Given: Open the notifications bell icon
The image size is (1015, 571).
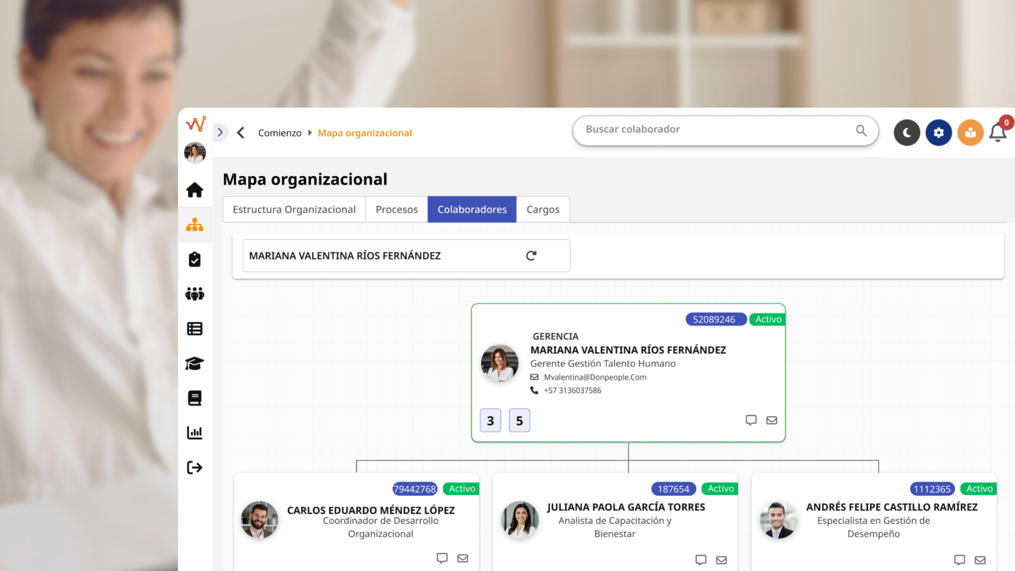Looking at the screenshot, I should (x=998, y=133).
